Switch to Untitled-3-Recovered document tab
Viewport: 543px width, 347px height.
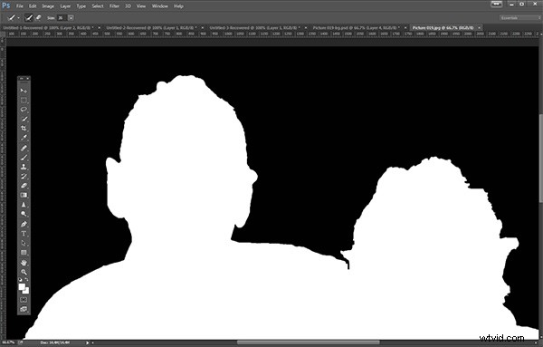pos(254,27)
